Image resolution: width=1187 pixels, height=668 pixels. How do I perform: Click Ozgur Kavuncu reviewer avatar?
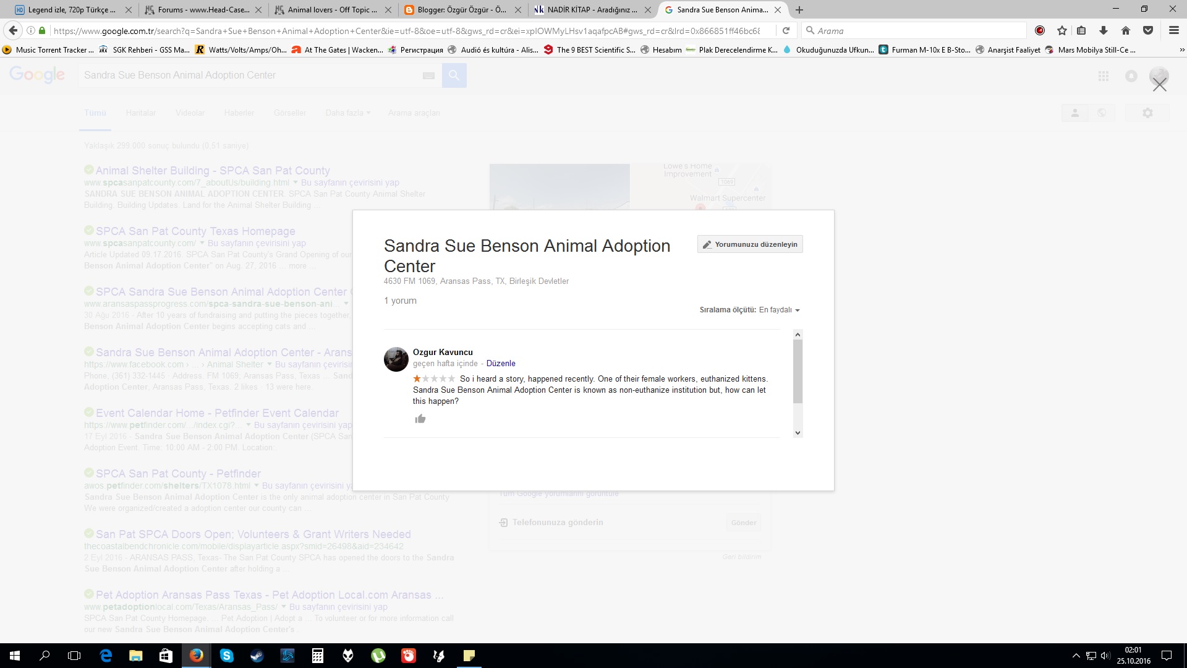(396, 359)
